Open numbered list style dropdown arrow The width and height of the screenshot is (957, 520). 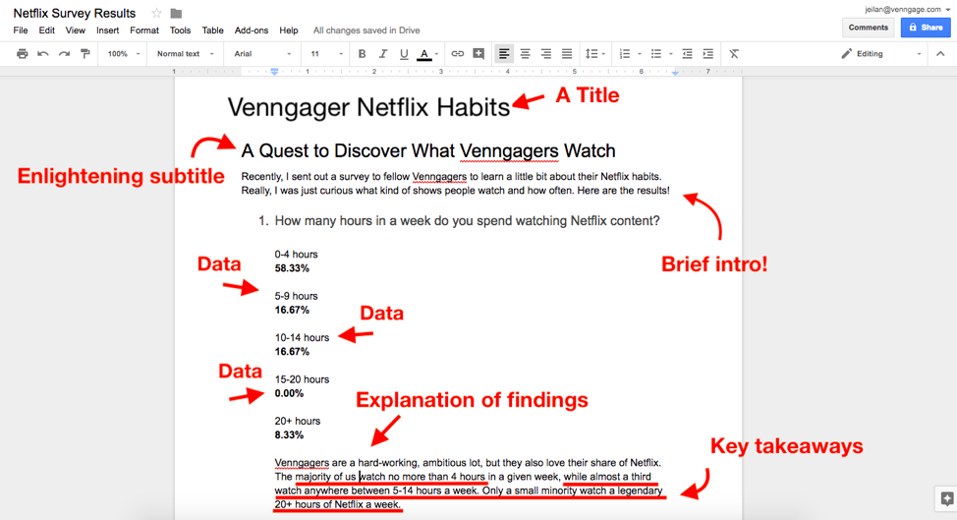639,54
